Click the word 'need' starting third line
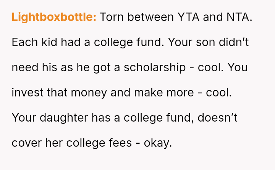 click(25, 68)
